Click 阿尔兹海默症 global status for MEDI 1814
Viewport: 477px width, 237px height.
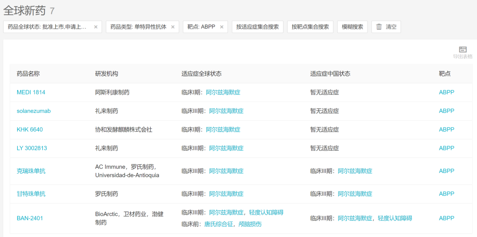[223, 92]
